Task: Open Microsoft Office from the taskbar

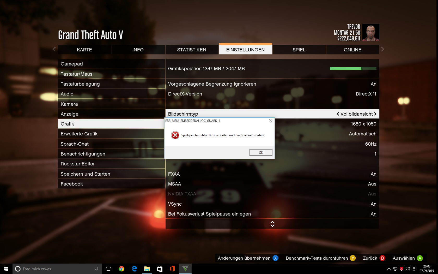Action: coord(172,269)
